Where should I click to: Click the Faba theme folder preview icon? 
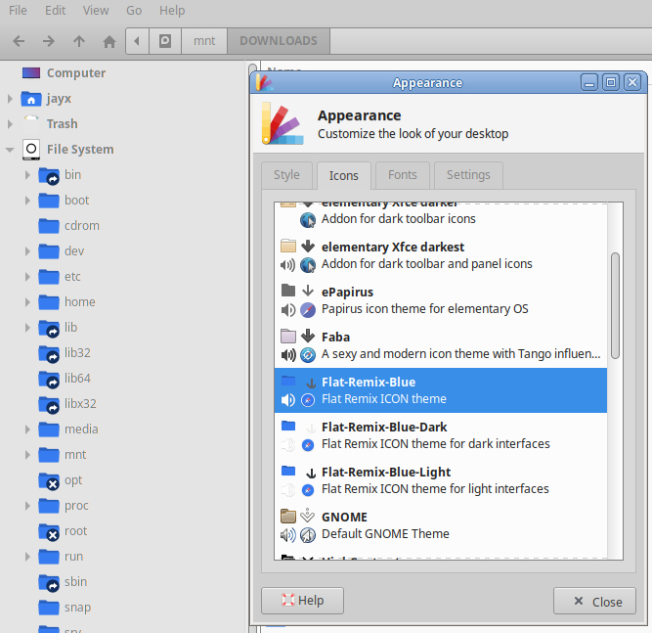click(x=288, y=336)
